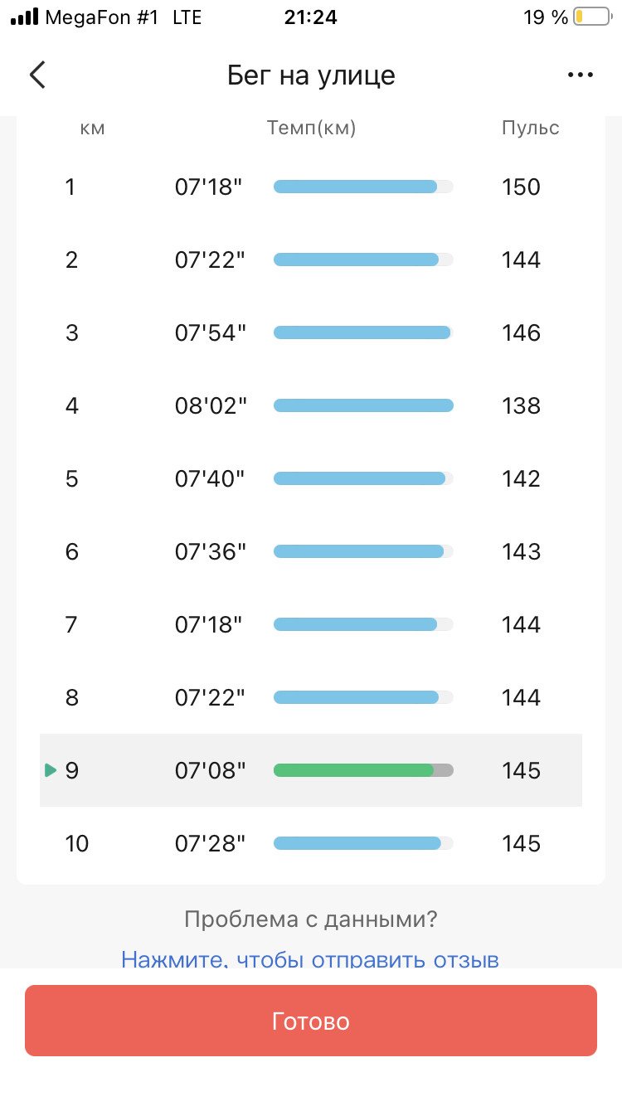
Task: Tap the 08'02" pace value
Action: (211, 405)
